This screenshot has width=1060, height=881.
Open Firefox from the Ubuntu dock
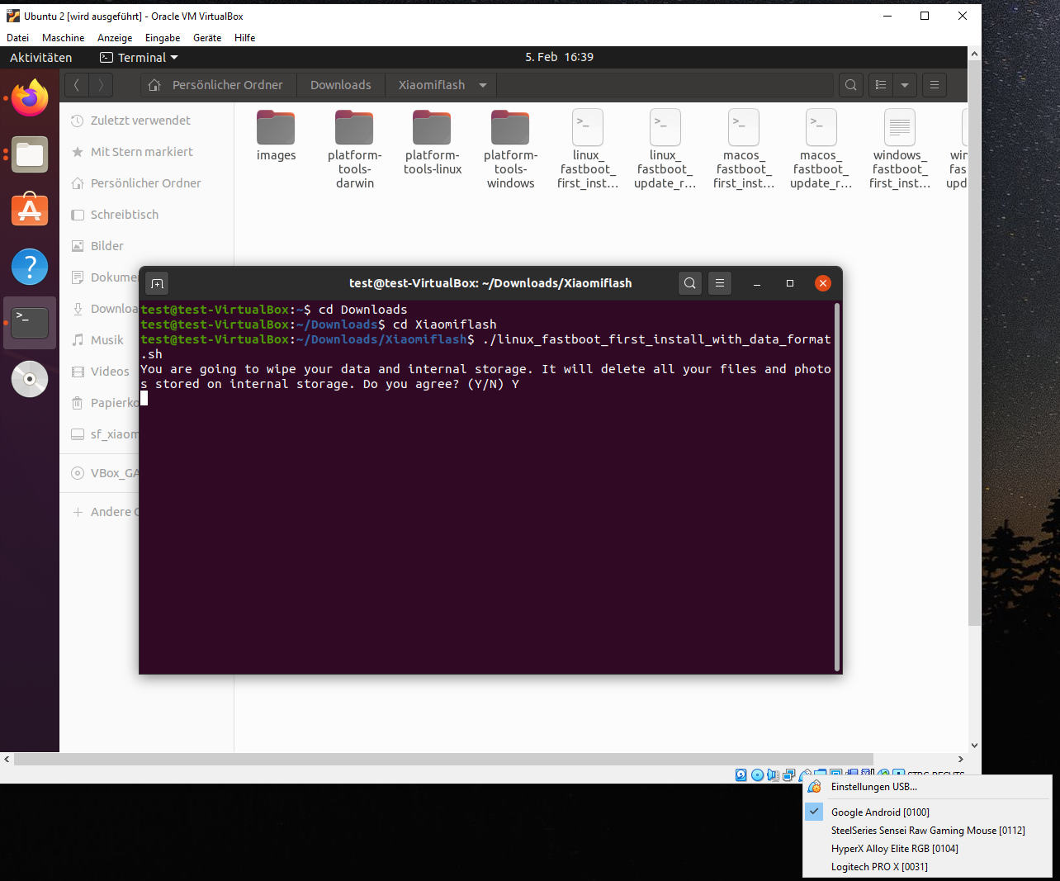click(30, 98)
